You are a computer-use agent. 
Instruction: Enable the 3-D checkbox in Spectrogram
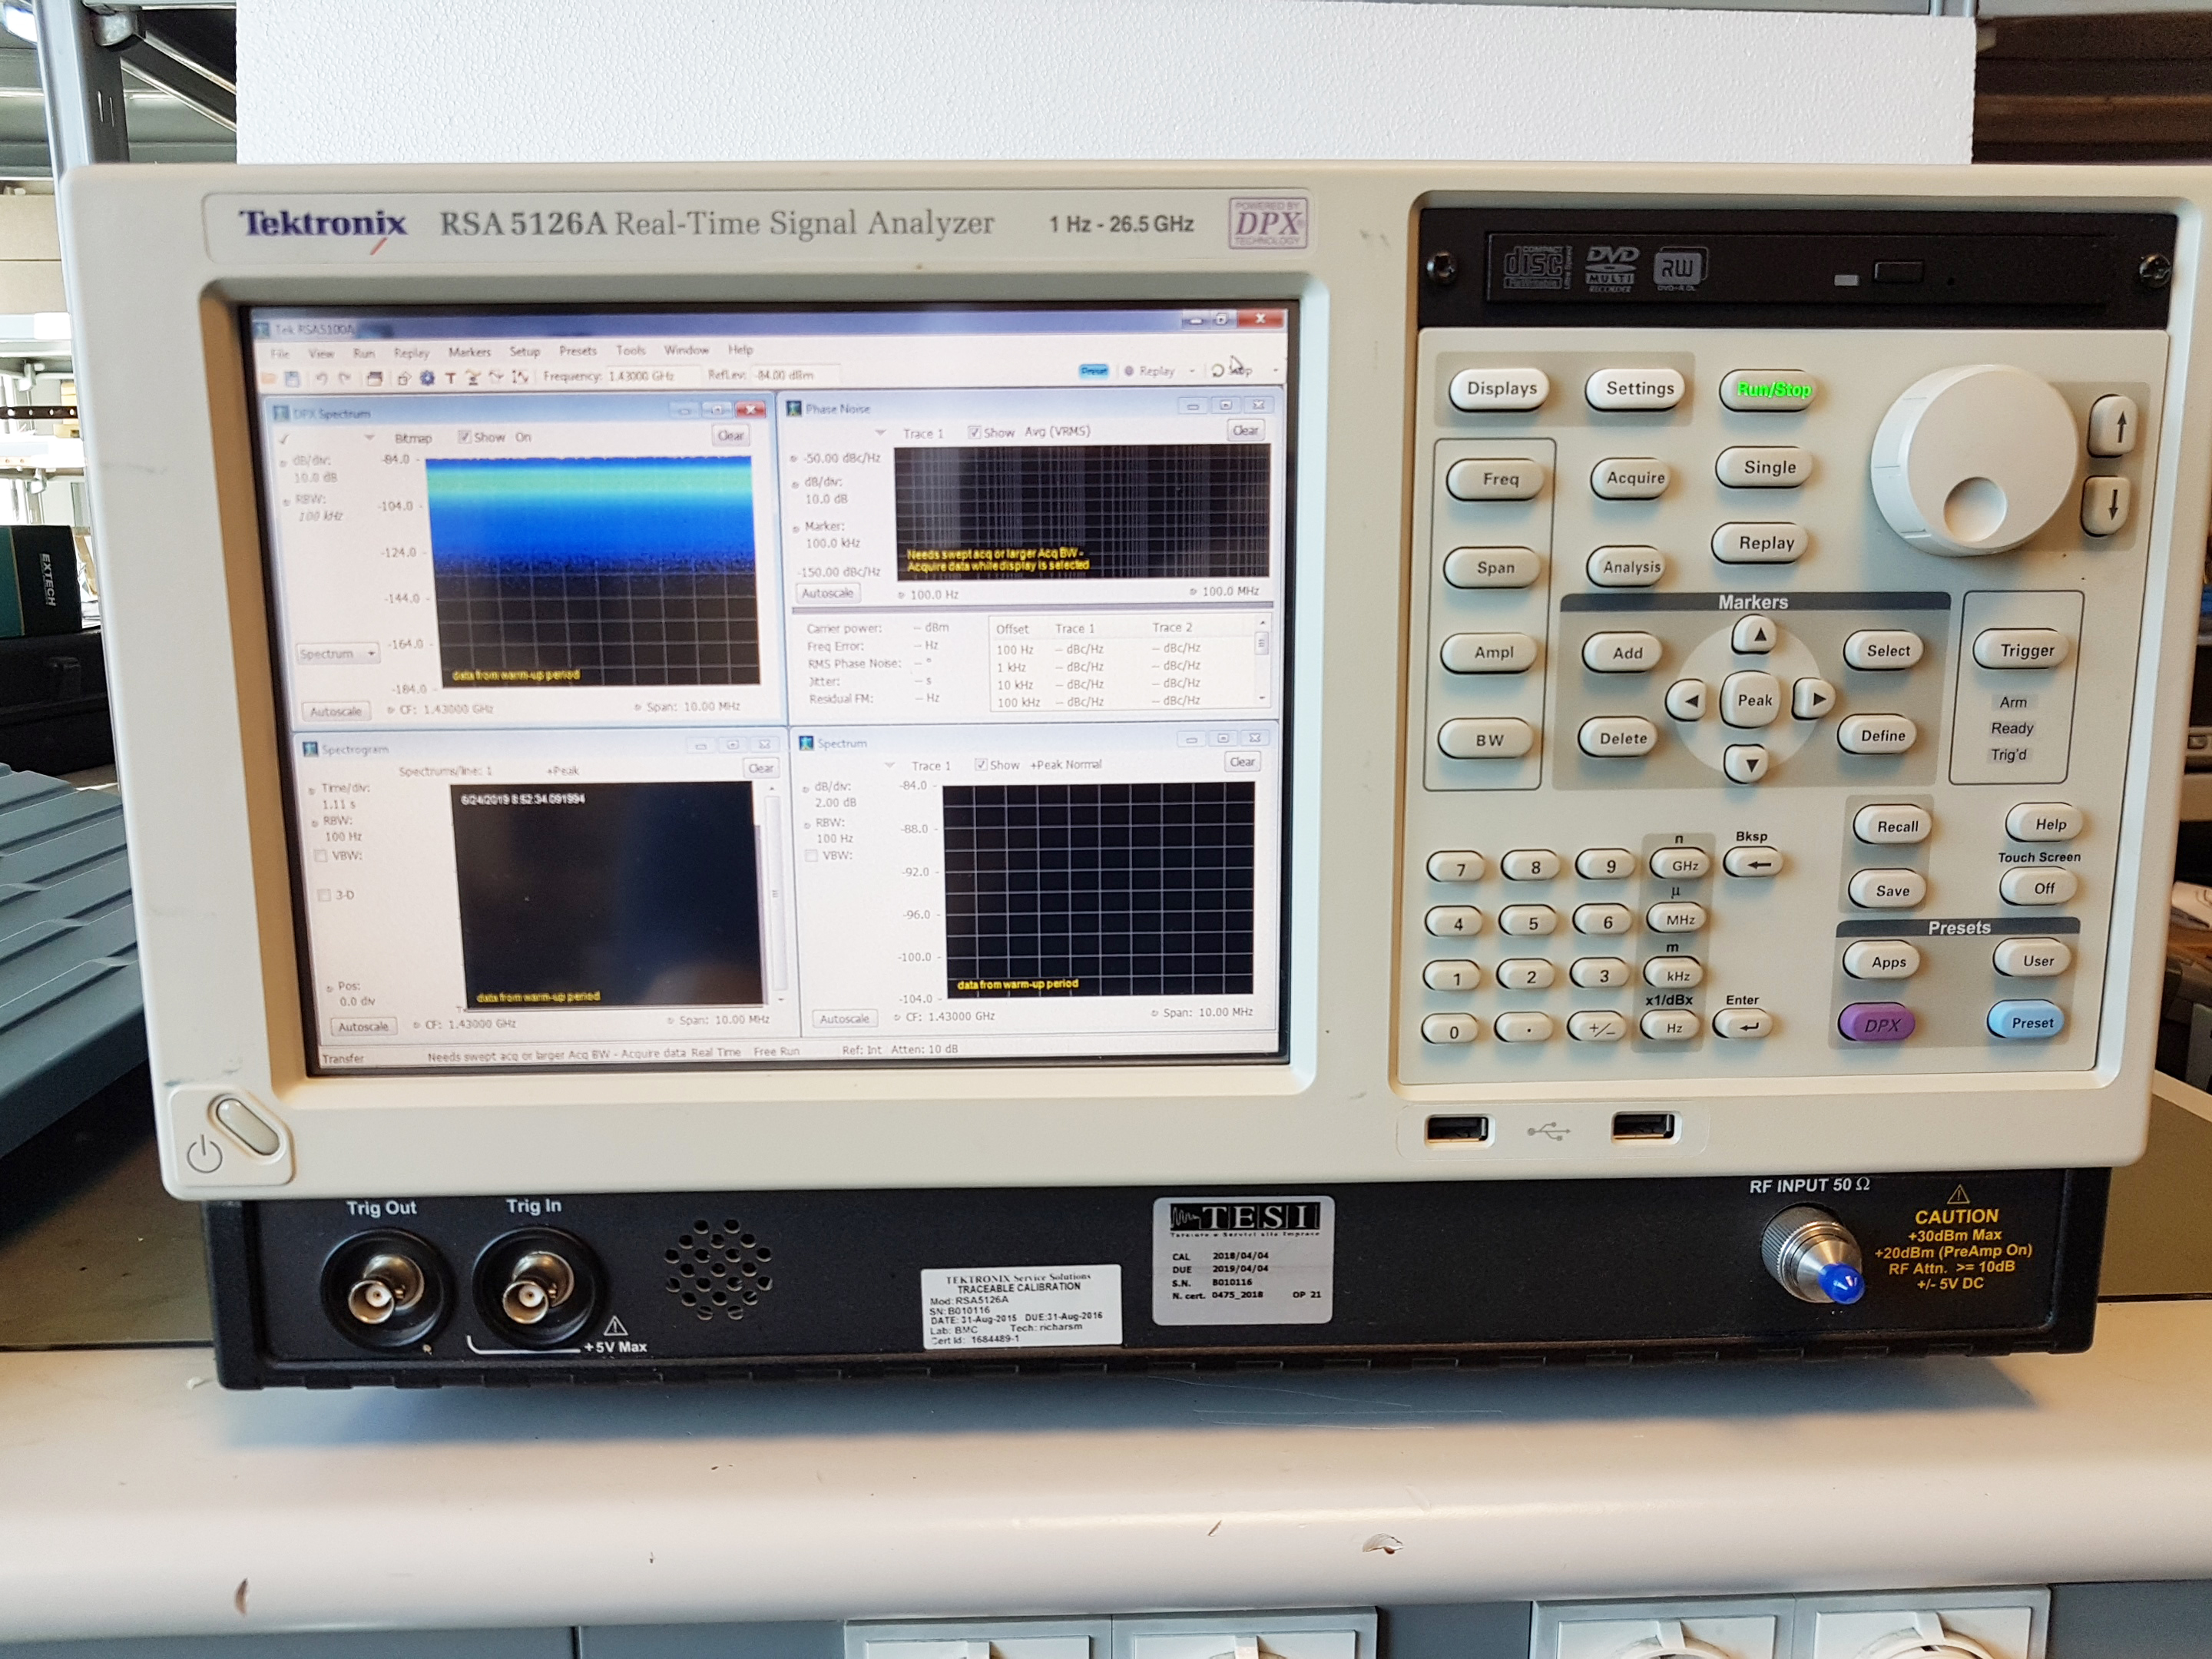click(x=323, y=895)
